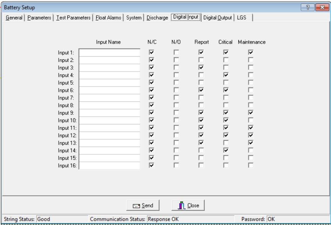331x225 pixels.
Task: Uncheck Critical for Input 10
Action: [226, 120]
